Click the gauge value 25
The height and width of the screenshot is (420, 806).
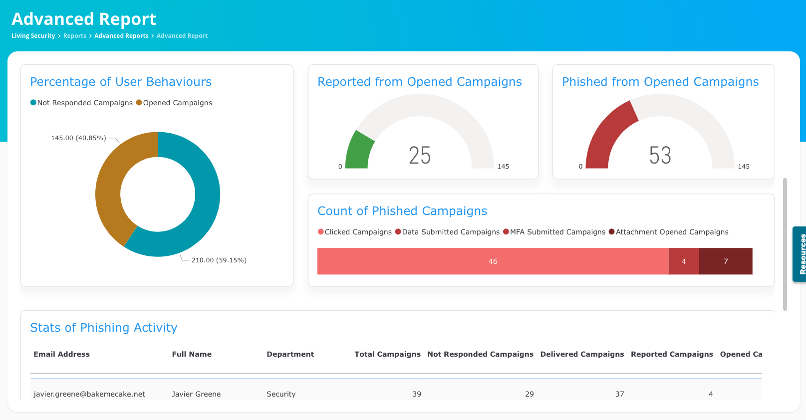pyautogui.click(x=420, y=156)
